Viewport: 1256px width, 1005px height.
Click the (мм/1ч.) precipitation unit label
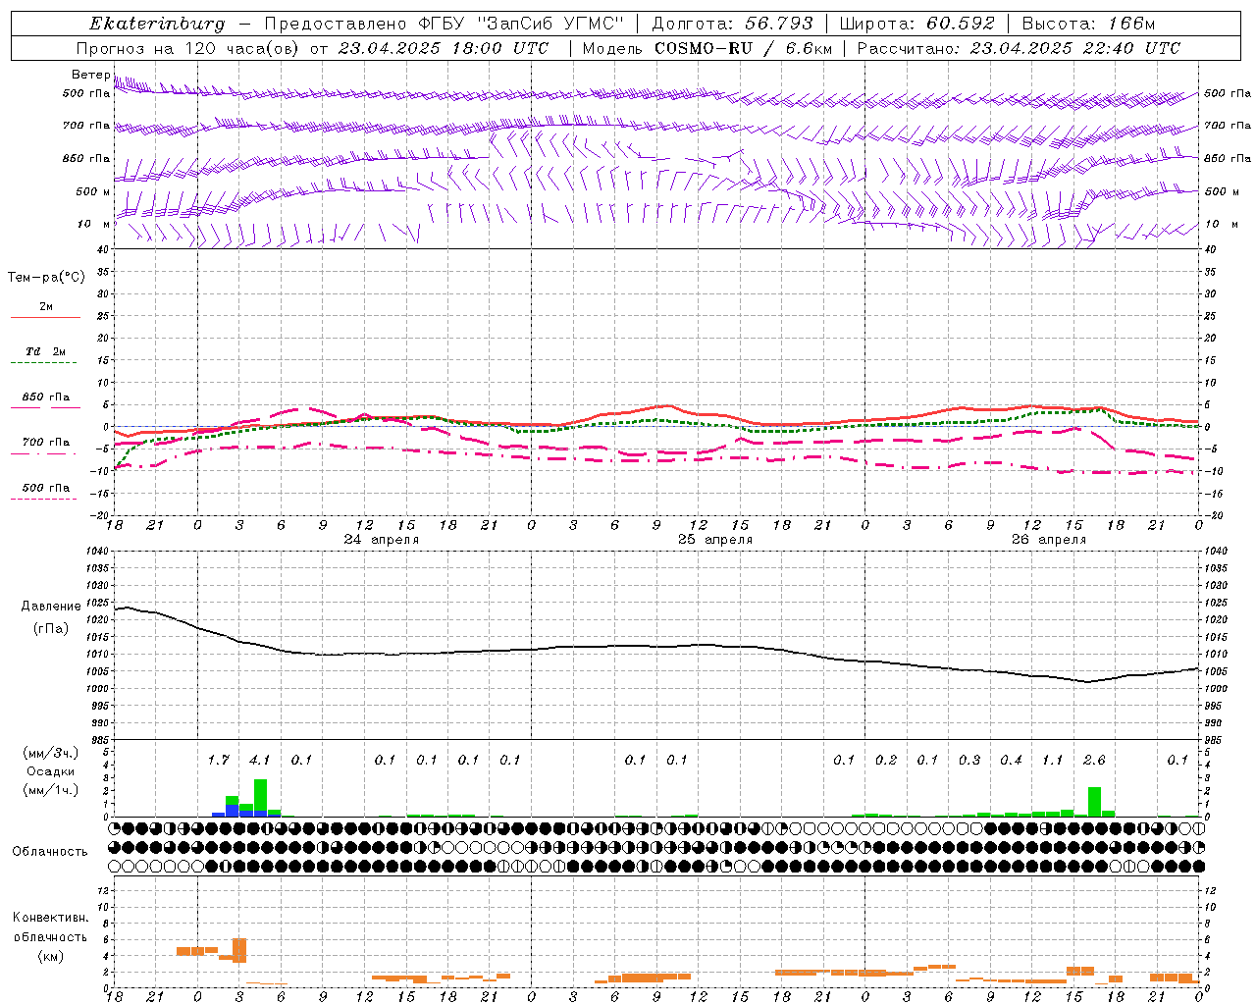51,790
